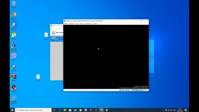The image size is (199, 112).
Task: Select the Telegram desktop icon
Action: (14, 67)
